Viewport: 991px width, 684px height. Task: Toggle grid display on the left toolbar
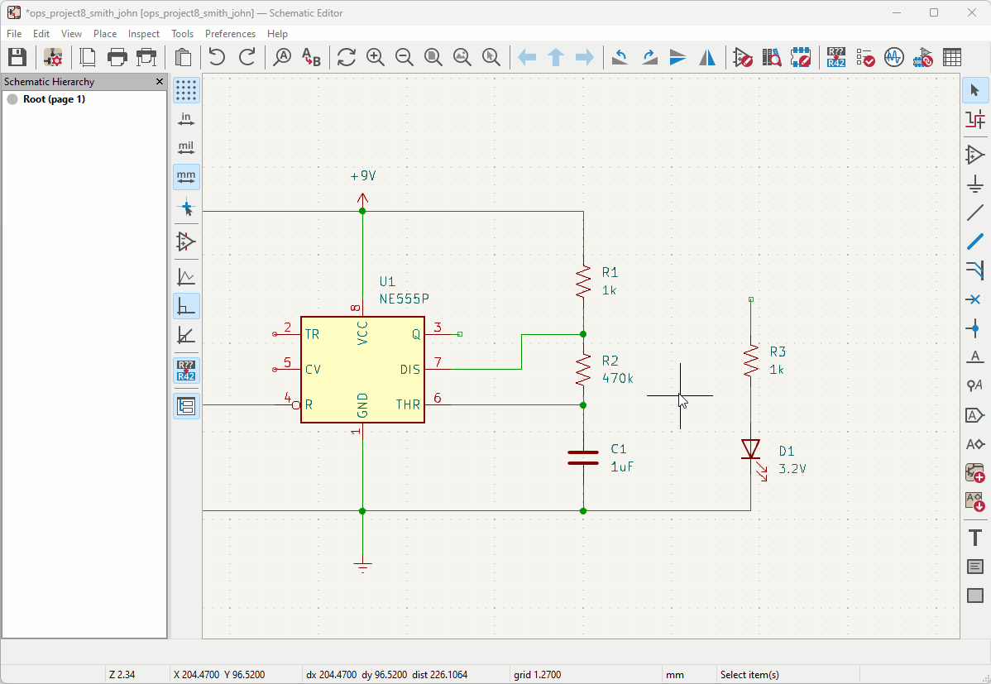(x=186, y=90)
